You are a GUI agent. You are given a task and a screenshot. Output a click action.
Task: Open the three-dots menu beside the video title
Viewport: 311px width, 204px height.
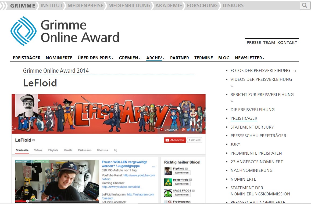(x=153, y=167)
